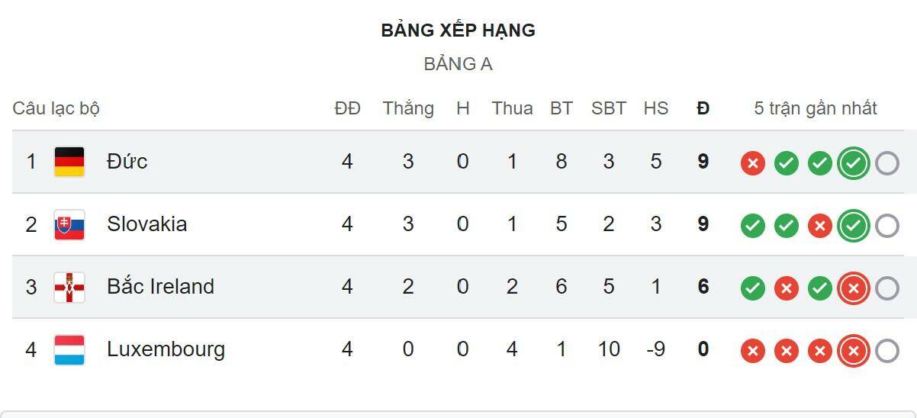Click Luxembourg's highlighted latest loss icon
917x418 pixels.
pos(853,351)
